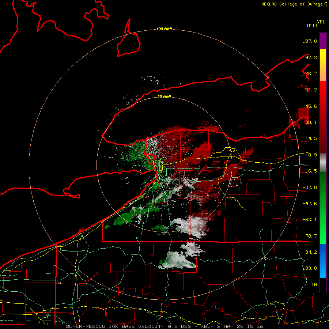Click the -63.1 velocity legend value
The image size is (329, 329).
pos(310,220)
